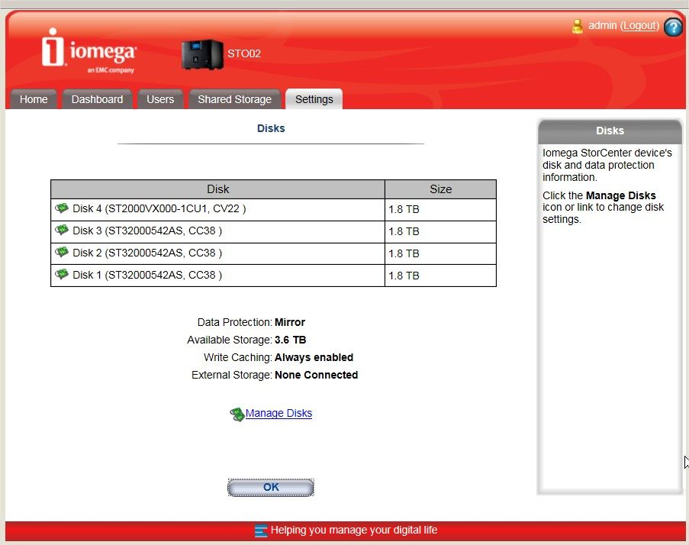Click the Disk 3 status icon
Viewport: 689px width, 545px height.
click(62, 230)
